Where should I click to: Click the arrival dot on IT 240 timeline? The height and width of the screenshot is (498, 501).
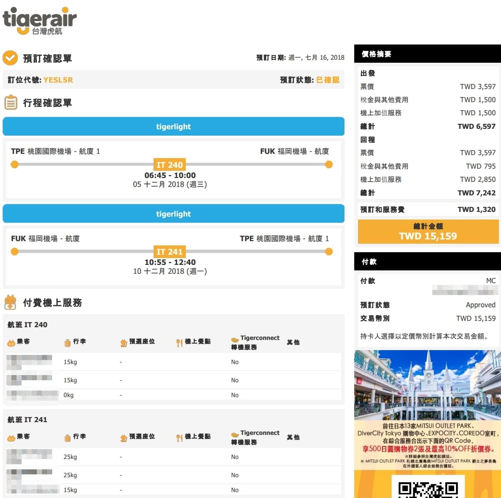(329, 164)
